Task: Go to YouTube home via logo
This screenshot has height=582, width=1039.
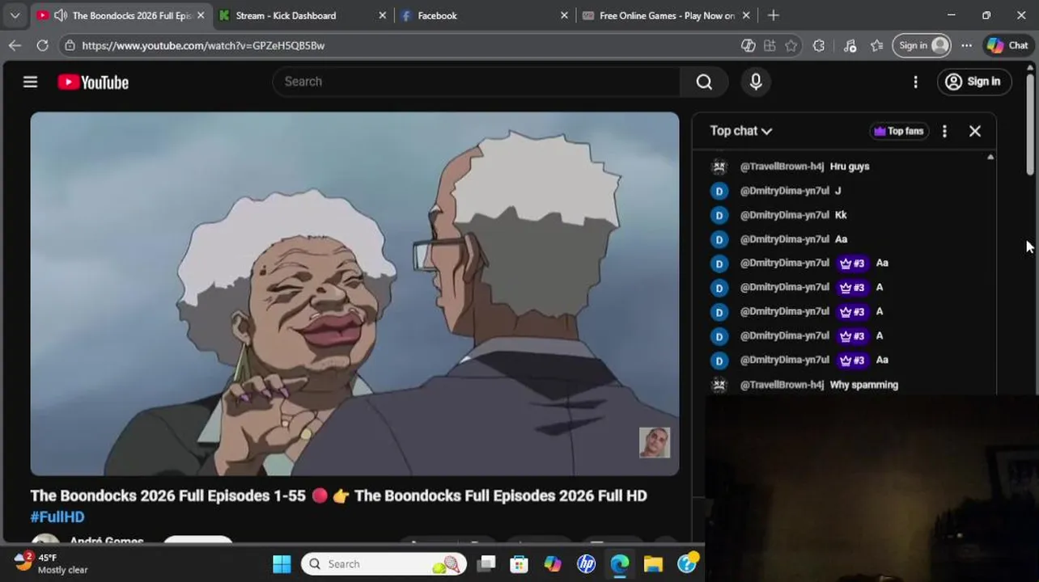Action: pos(93,82)
